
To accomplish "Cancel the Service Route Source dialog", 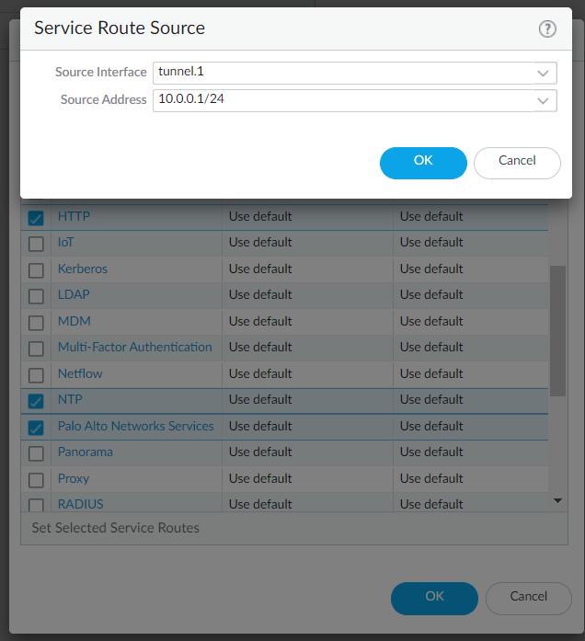I will point(517,162).
